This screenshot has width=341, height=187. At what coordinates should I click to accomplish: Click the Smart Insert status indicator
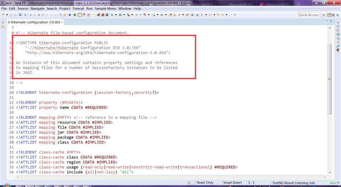232,183
